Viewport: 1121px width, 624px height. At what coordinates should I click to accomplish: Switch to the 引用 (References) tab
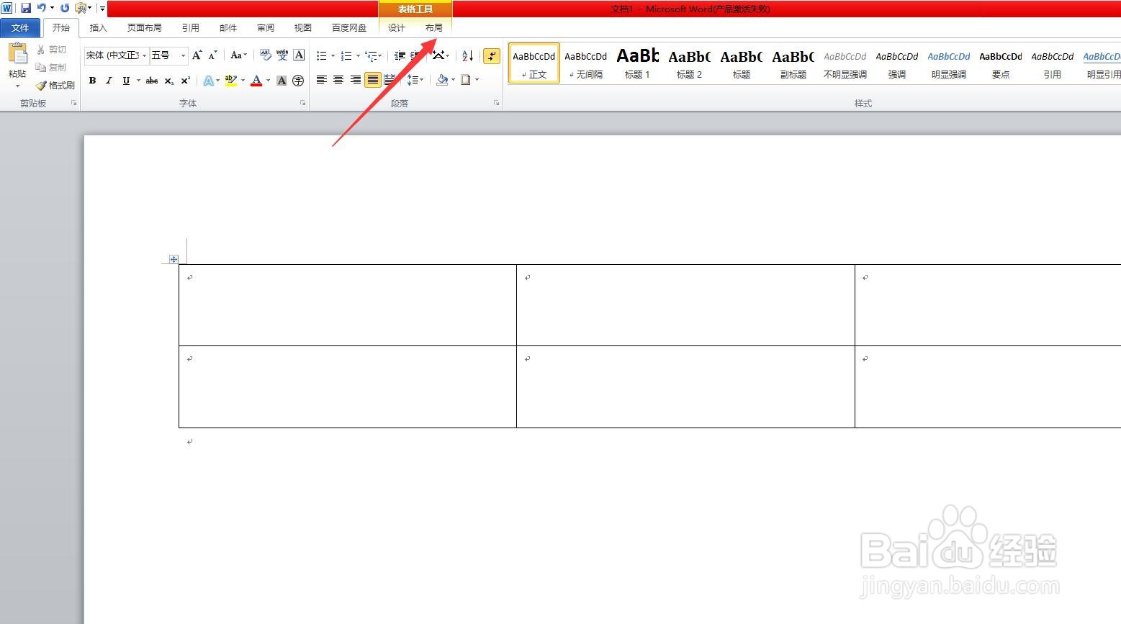[x=190, y=28]
